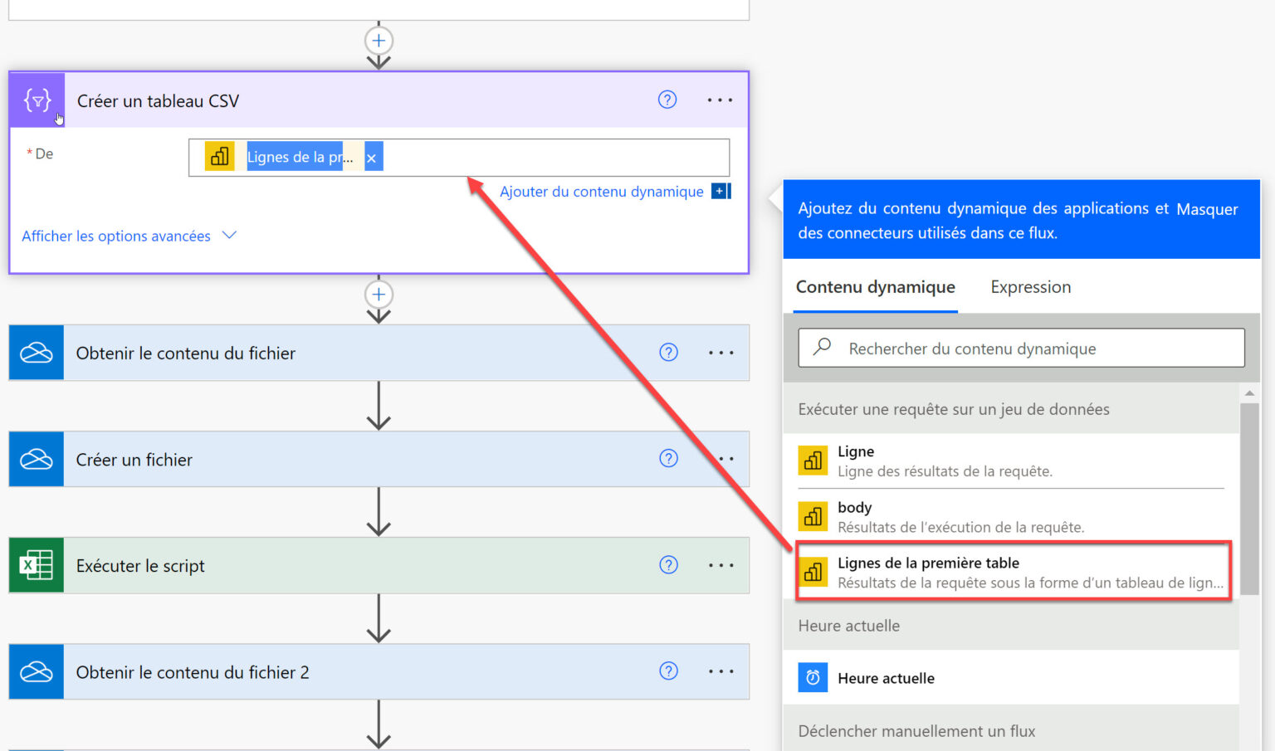Click the Excel icon on Exécuter le script
The image size is (1275, 751).
(36, 565)
